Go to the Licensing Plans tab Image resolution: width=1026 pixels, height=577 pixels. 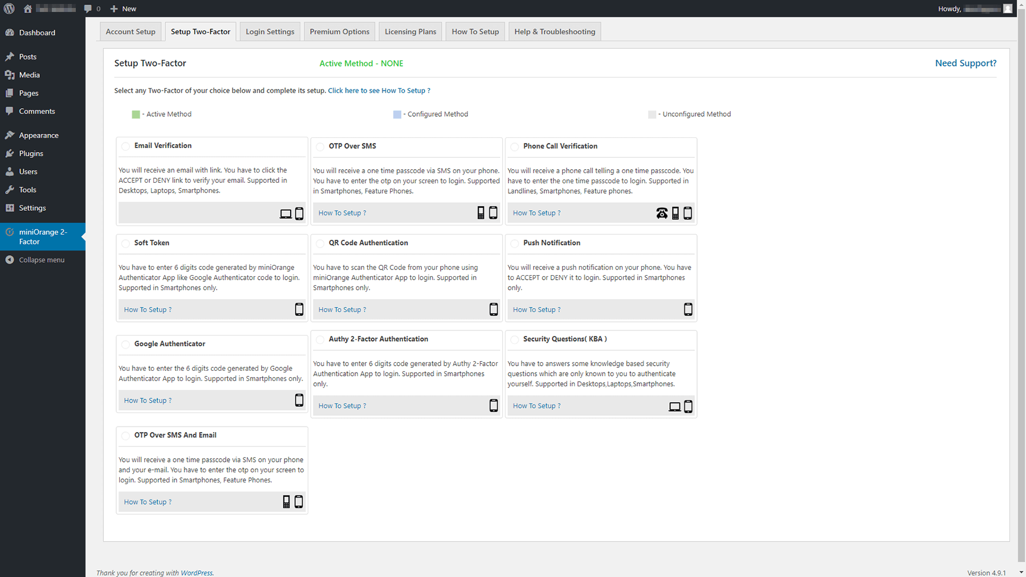point(410,31)
